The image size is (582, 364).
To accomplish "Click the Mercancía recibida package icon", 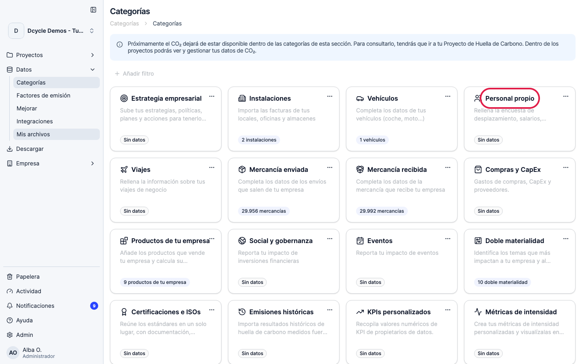I will point(360,169).
